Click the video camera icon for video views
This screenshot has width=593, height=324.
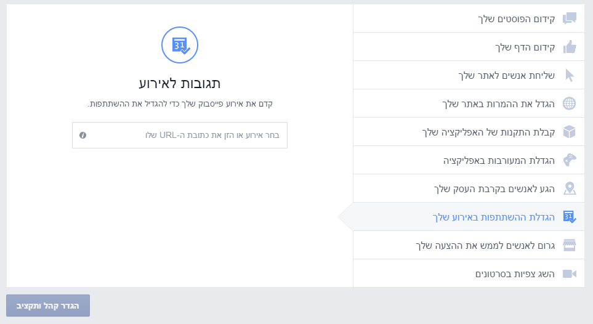[570, 273]
